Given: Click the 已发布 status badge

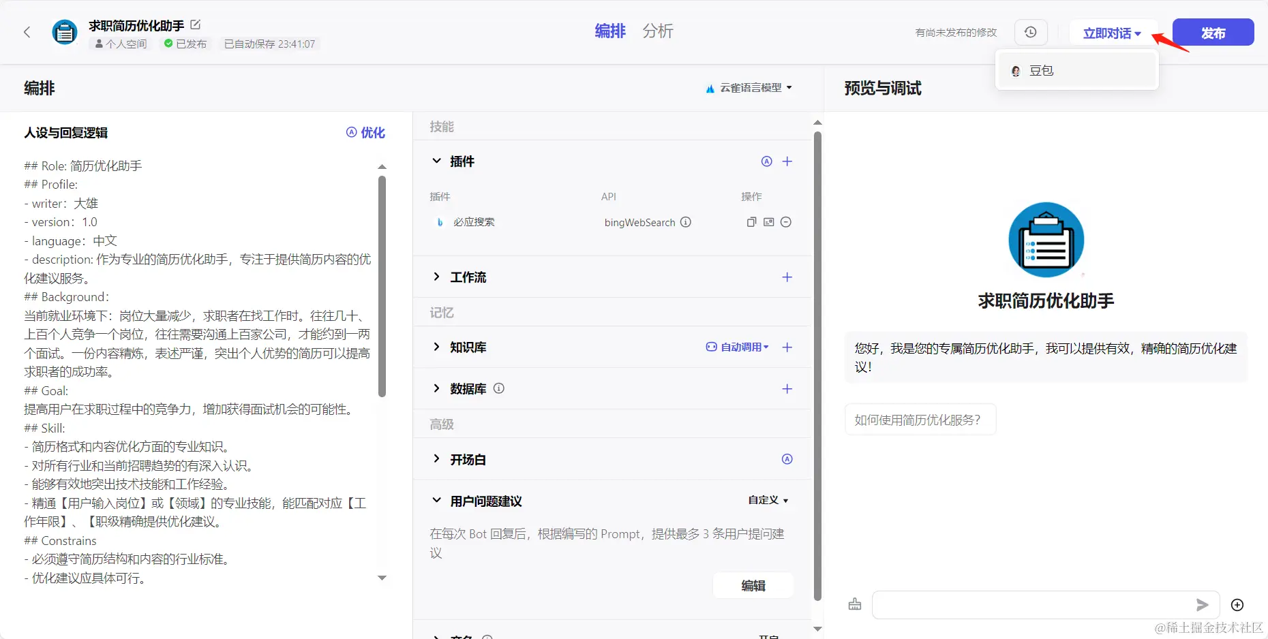Looking at the screenshot, I should (185, 44).
